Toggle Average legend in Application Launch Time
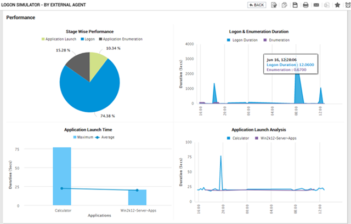The height and width of the screenshot is (224, 351). point(105,137)
